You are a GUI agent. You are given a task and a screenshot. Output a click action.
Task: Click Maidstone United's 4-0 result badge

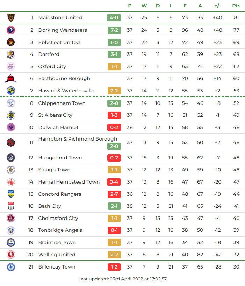click(114, 17)
